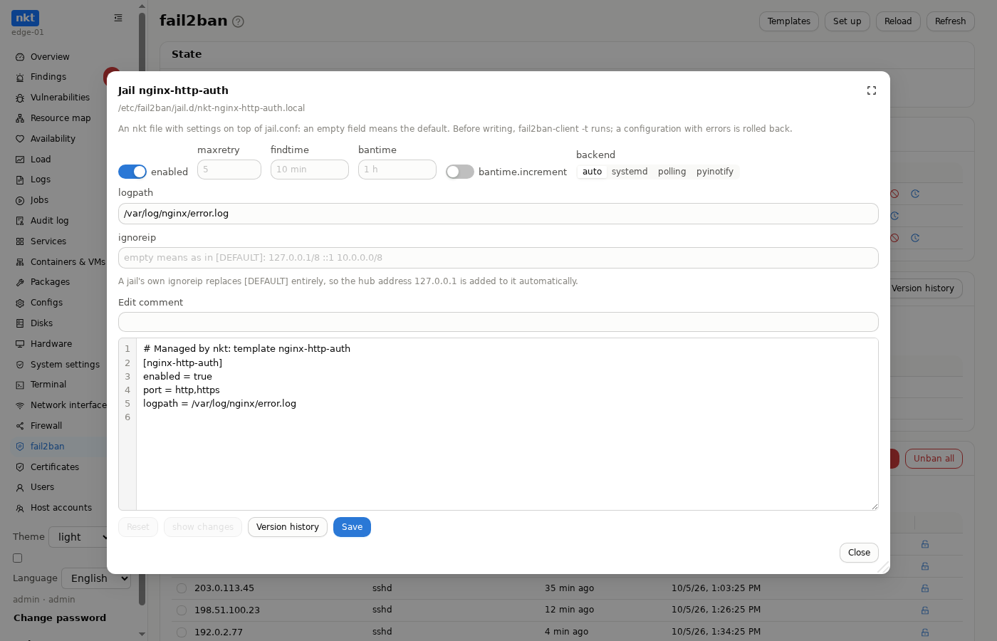Enable the bantime.increment switch

coord(460,172)
